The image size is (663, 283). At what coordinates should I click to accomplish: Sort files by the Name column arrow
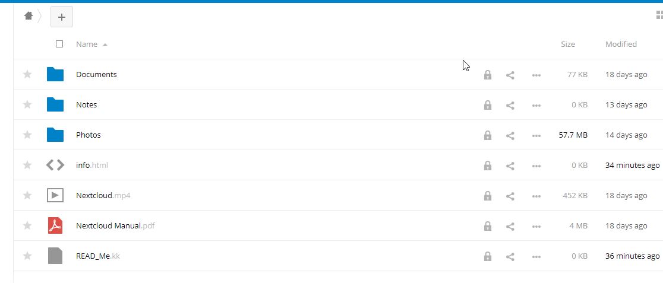click(105, 44)
